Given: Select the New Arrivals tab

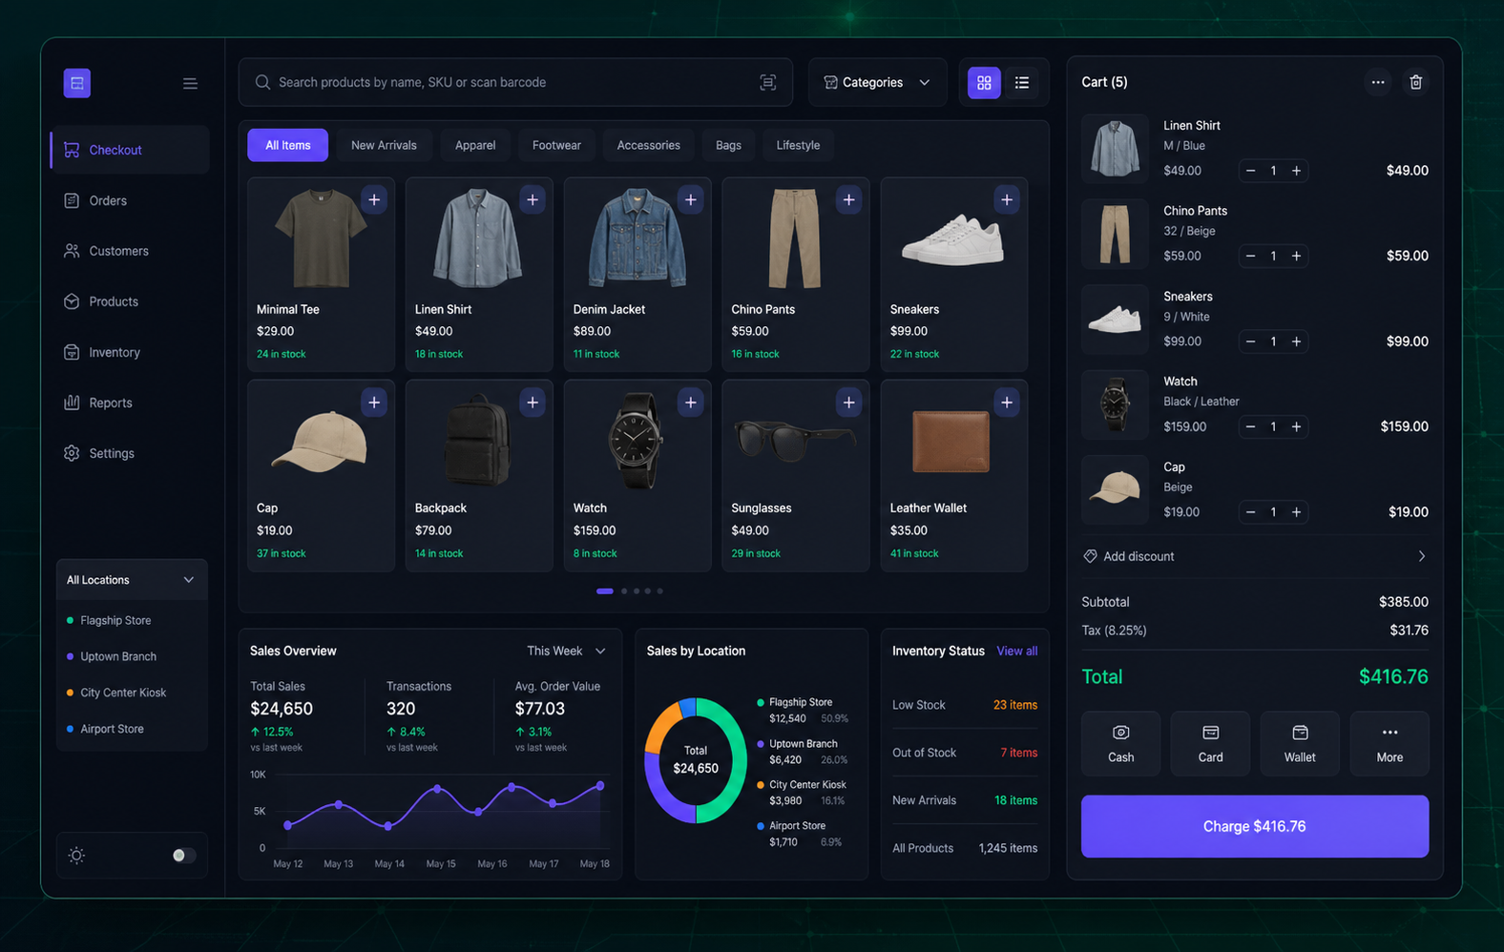Looking at the screenshot, I should pyautogui.click(x=384, y=145).
